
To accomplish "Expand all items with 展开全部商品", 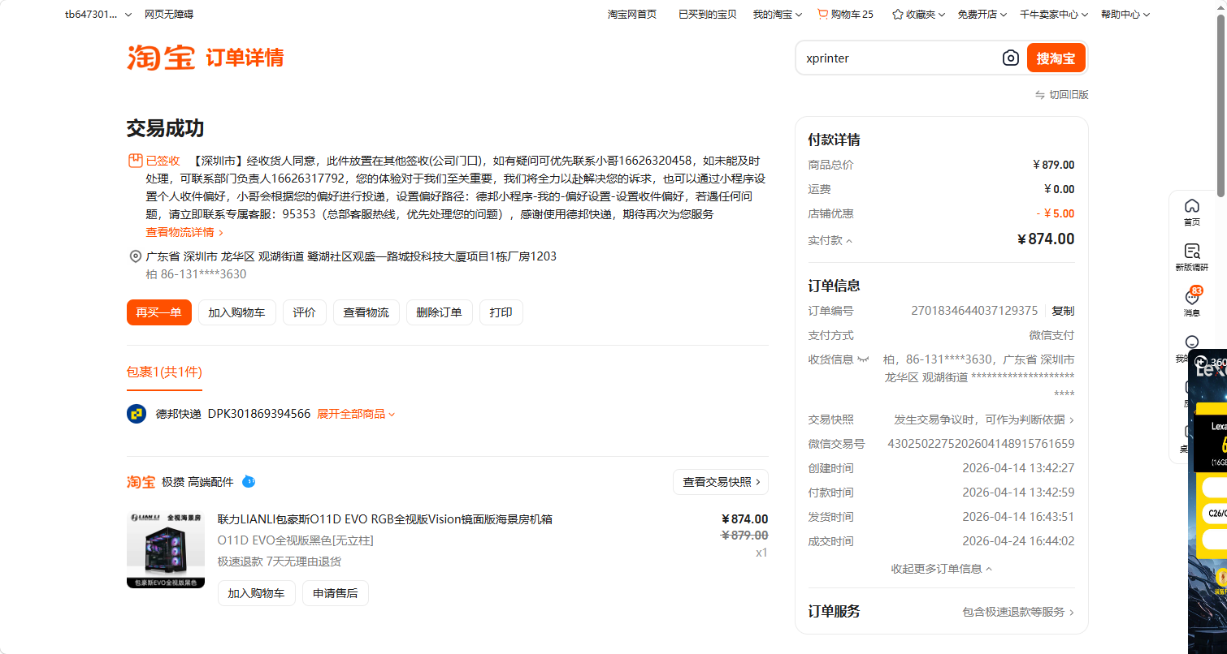I will pos(356,414).
